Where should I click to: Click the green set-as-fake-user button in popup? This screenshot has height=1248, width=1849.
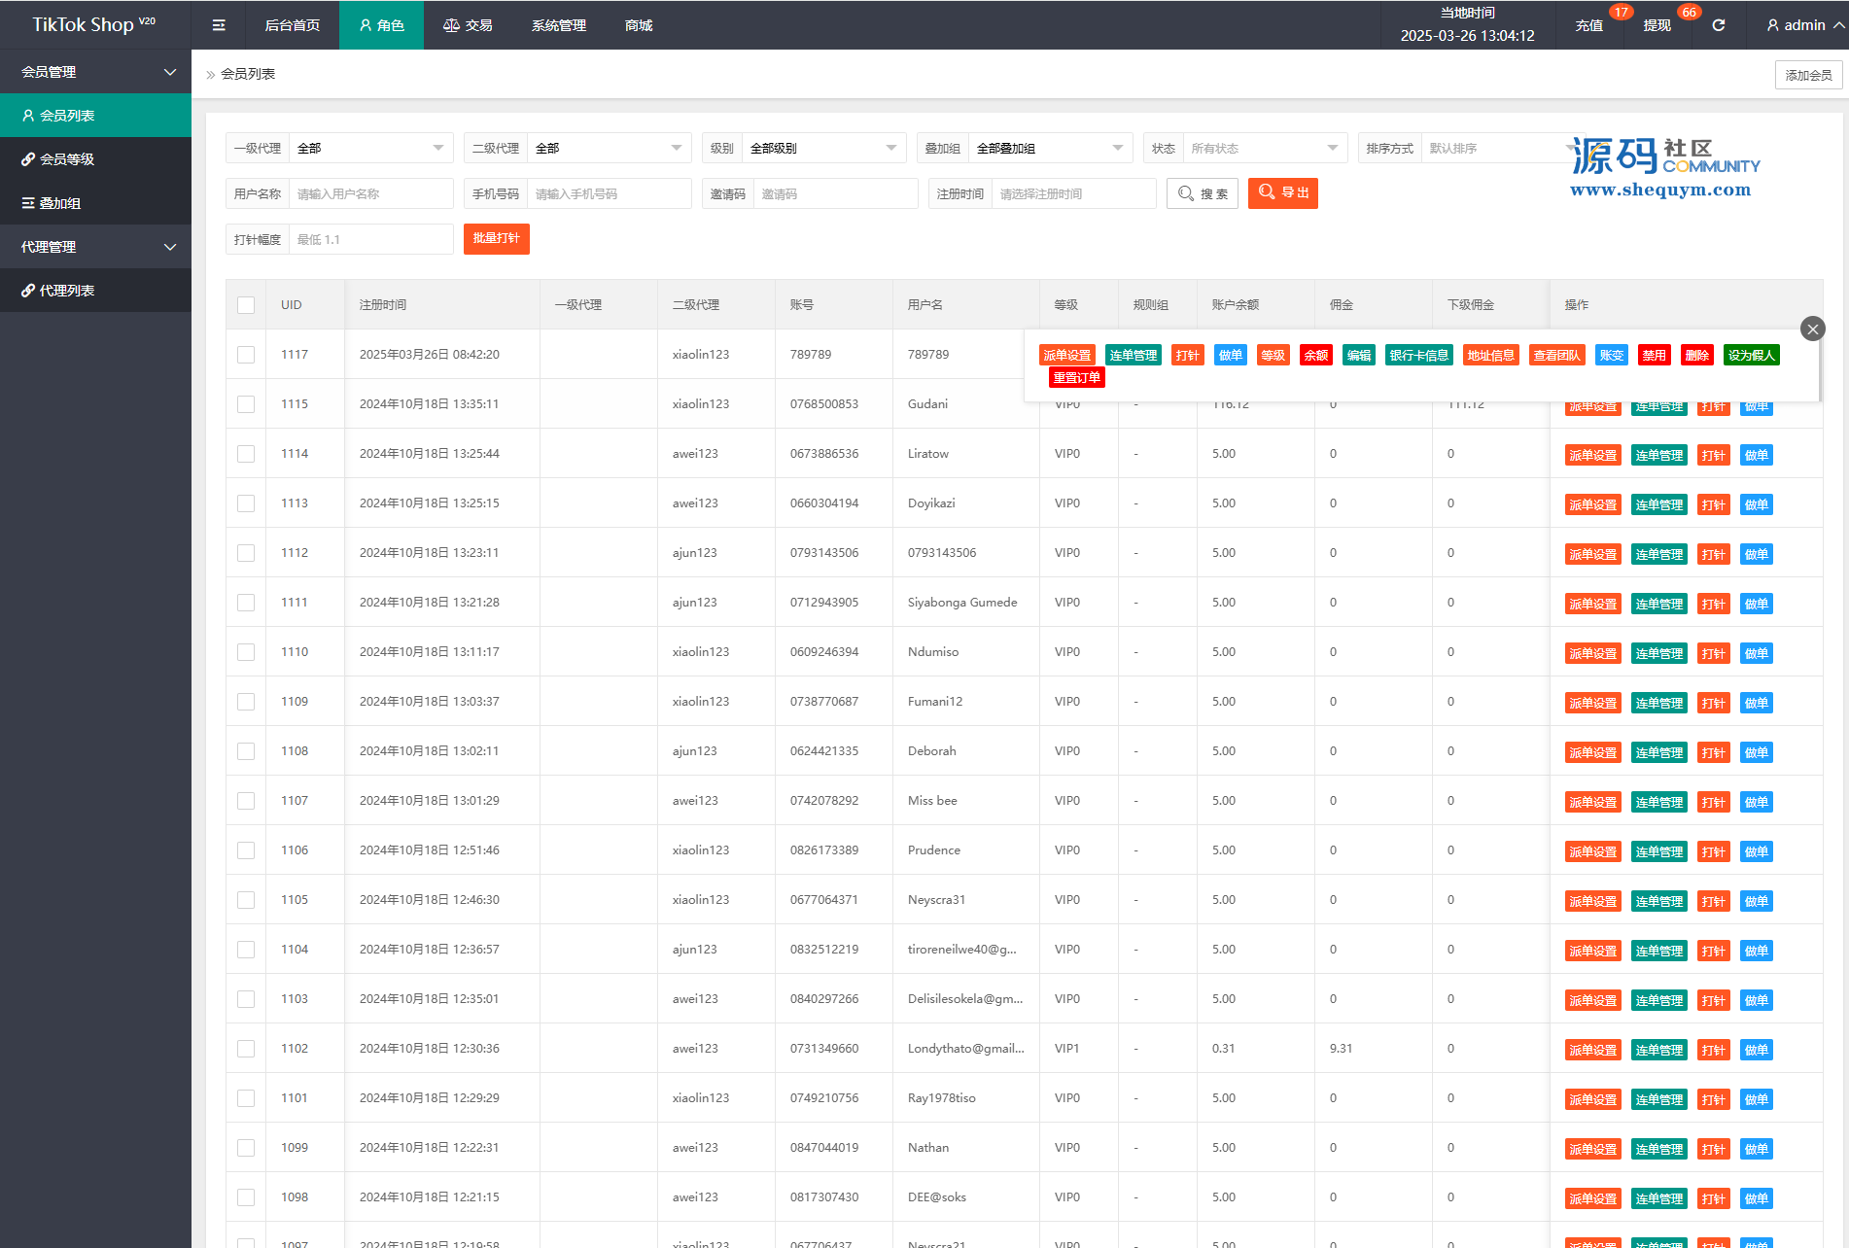[x=1751, y=356]
